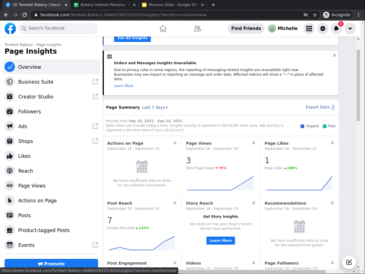365x274 pixels.
Task: Click the Tomball Bakery breadcrumb link
Action: coord(19,45)
